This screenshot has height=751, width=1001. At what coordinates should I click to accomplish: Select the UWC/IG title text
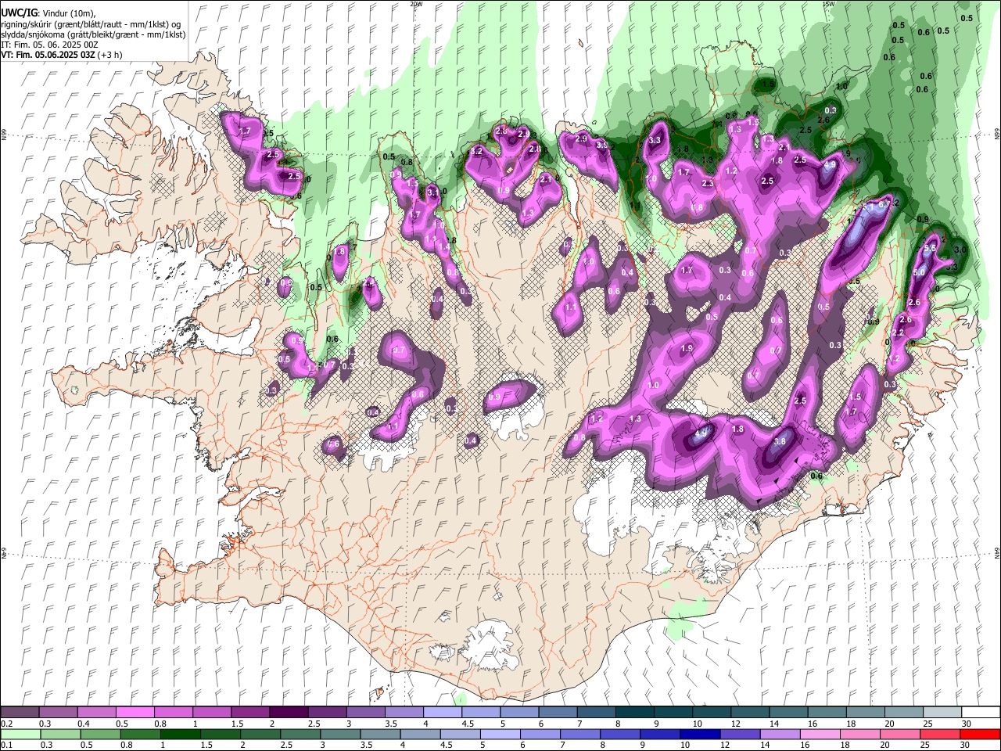coord(19,13)
